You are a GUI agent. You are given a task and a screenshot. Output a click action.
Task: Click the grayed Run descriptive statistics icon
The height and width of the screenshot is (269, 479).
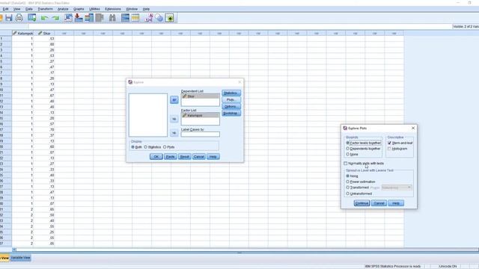click(100, 18)
